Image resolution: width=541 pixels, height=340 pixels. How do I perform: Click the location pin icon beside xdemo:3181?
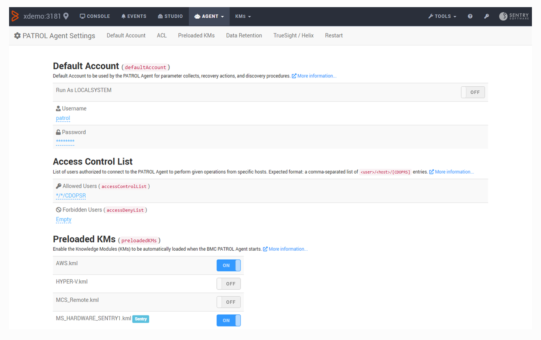(66, 16)
